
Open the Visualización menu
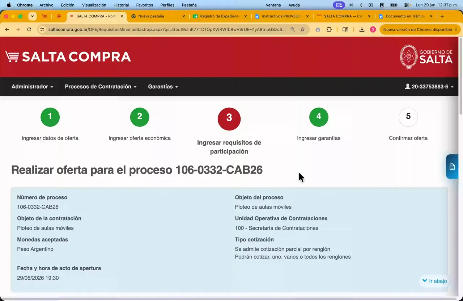94,5
